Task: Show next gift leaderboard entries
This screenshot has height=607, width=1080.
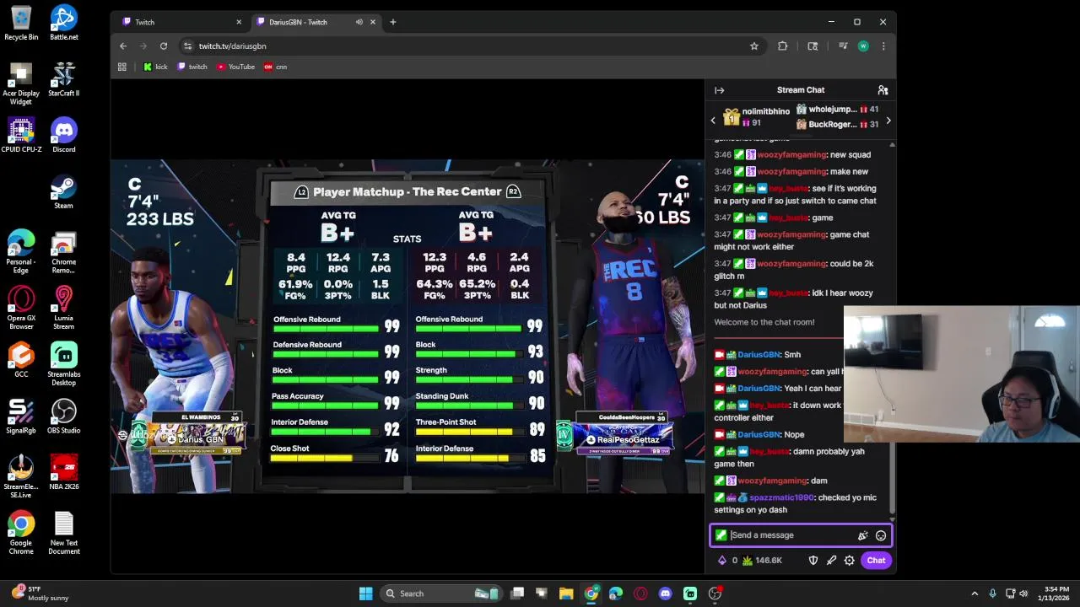Action: coord(888,121)
